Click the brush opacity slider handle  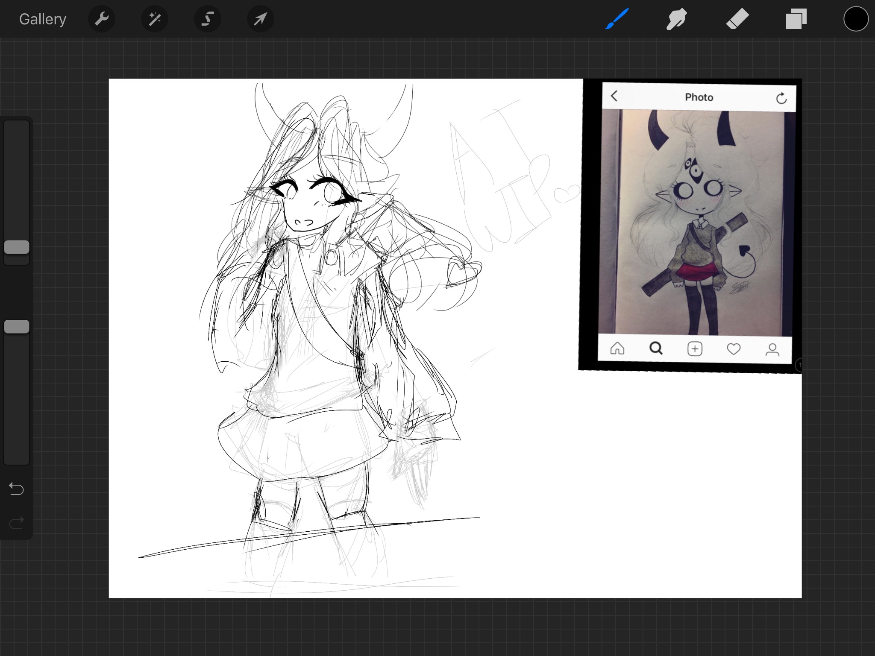pyautogui.click(x=17, y=327)
